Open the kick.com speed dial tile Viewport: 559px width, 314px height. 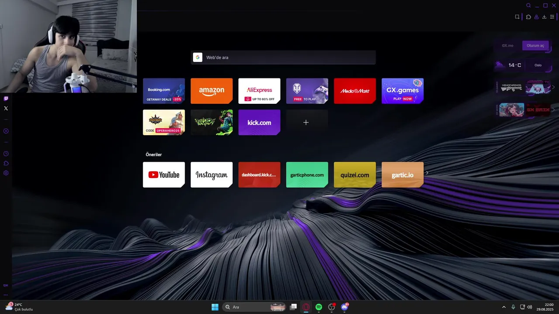point(259,122)
